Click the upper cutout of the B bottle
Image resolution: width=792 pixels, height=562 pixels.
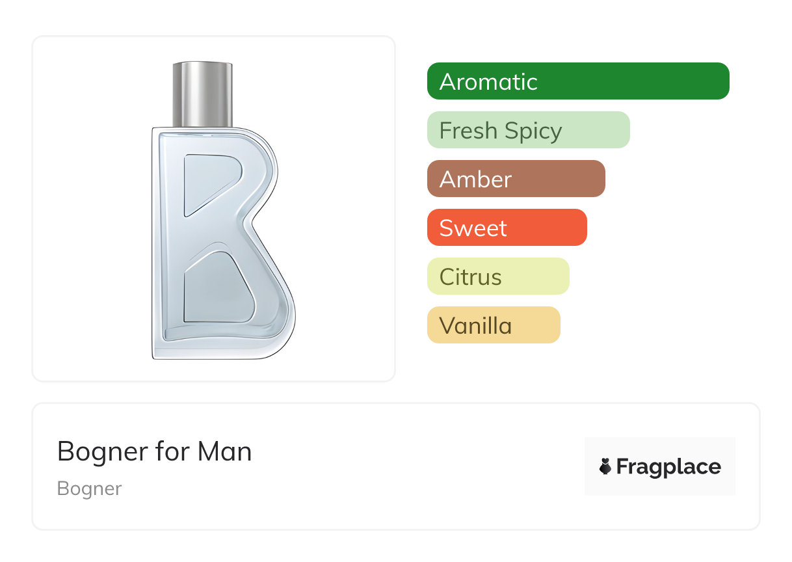click(x=209, y=181)
